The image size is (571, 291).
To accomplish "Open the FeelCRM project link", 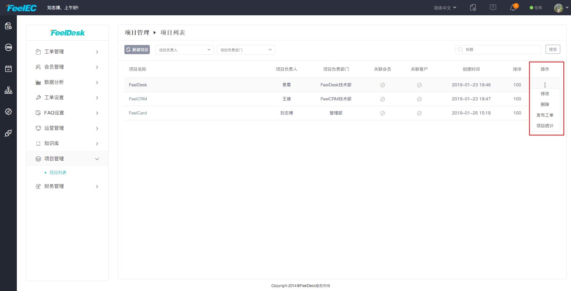I will tap(138, 99).
